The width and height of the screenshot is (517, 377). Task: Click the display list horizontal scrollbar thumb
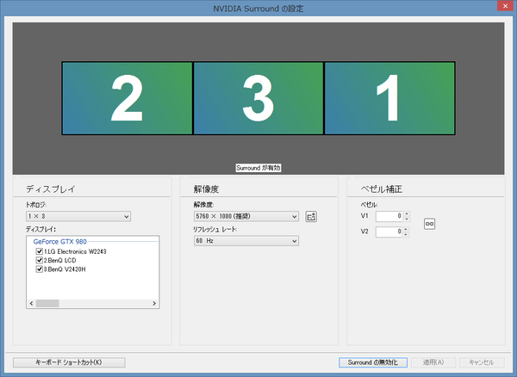[x=47, y=303]
